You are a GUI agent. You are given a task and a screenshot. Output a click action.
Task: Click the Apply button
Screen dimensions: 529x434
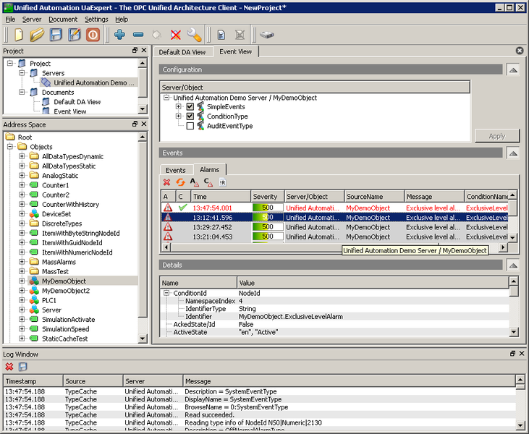(497, 136)
